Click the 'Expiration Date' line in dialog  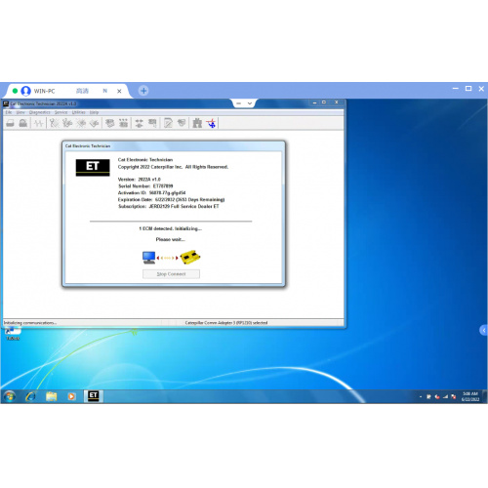point(171,200)
